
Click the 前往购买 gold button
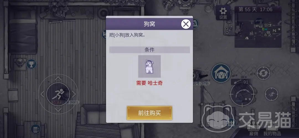(149, 113)
